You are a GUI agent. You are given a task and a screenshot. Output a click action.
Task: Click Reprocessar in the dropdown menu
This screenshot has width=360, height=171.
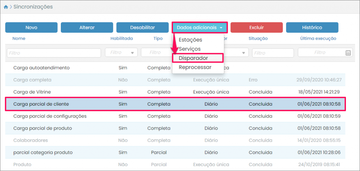click(195, 67)
